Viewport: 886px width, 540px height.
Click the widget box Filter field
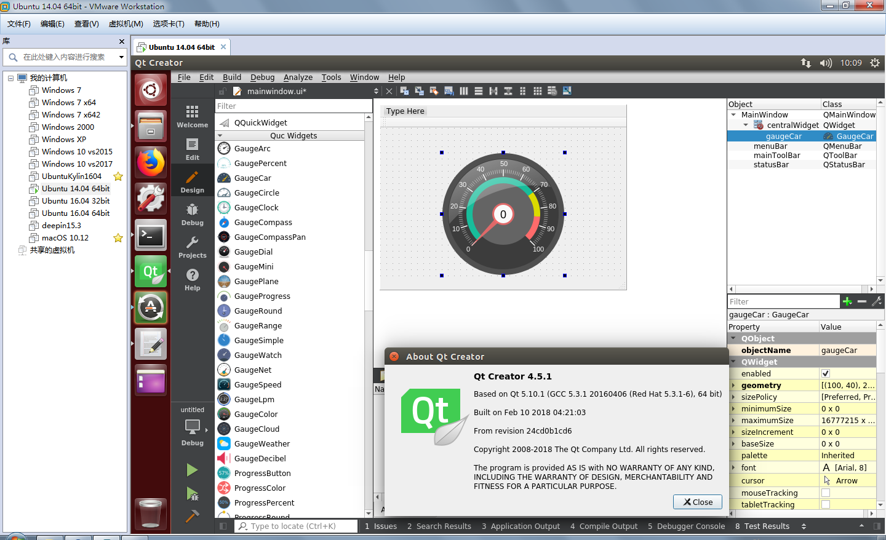[293, 106]
